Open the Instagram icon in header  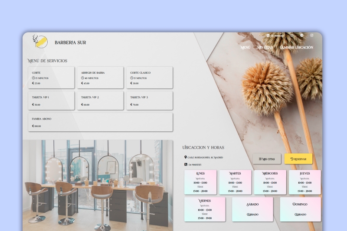point(311,36)
